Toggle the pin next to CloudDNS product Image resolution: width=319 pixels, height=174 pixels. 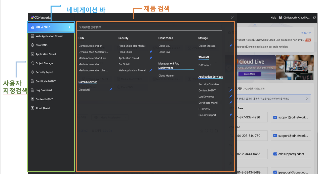[x=111, y=90]
